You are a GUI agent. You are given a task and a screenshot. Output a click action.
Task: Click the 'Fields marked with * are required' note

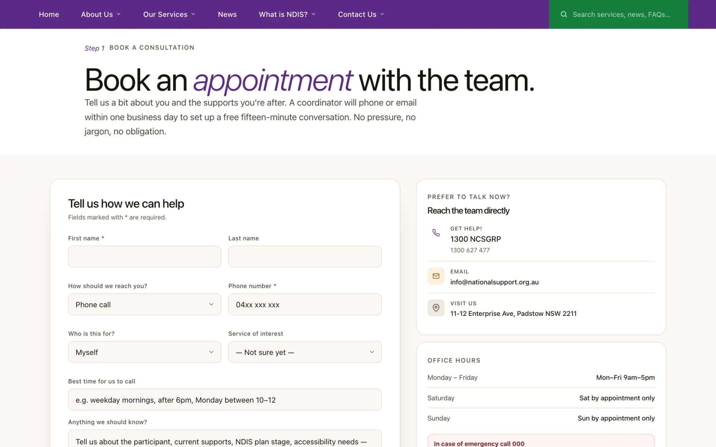click(x=117, y=217)
